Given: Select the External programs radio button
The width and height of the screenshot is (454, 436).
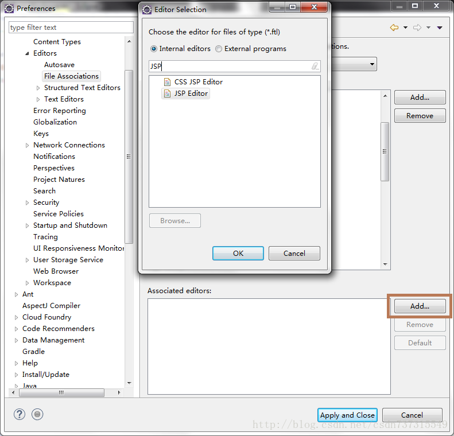Looking at the screenshot, I should click(x=219, y=49).
